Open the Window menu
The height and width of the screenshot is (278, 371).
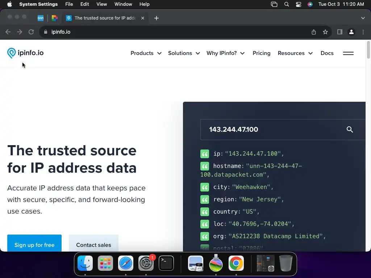click(123, 4)
